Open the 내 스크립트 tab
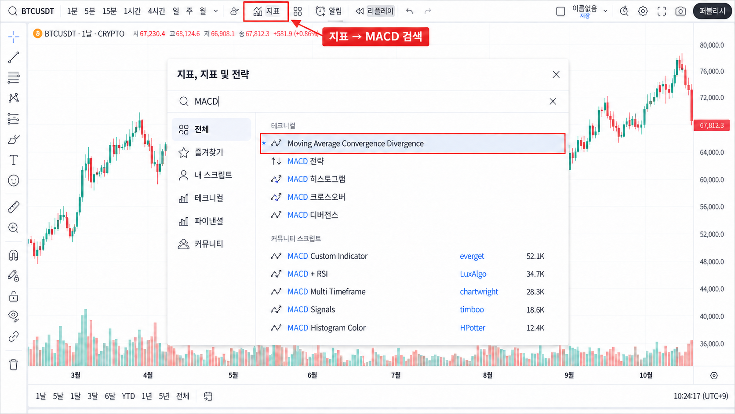The width and height of the screenshot is (735, 414). 211,175
